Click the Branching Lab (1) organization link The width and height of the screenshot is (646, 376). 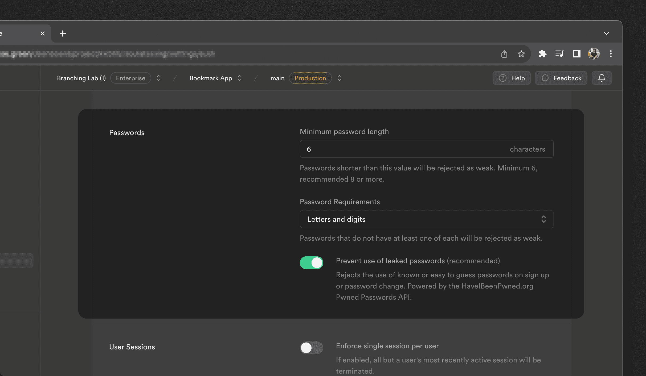pos(81,78)
